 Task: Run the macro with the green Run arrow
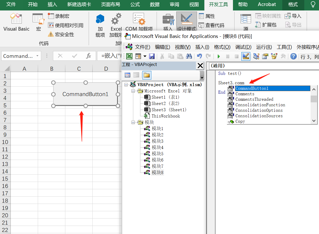[x=219, y=56]
